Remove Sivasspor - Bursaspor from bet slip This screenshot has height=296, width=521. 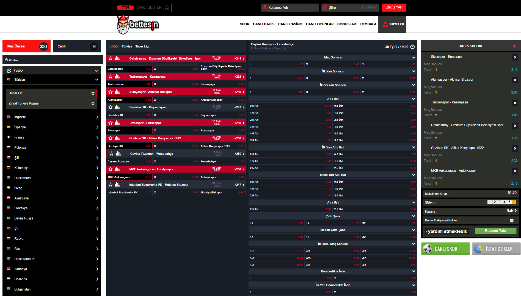515,57
